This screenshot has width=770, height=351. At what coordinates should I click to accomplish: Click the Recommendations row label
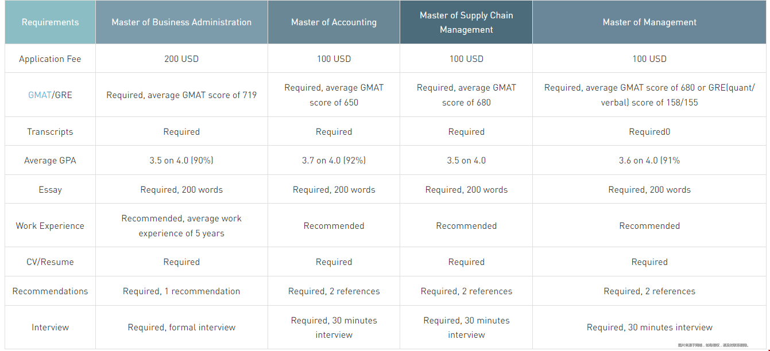pyautogui.click(x=50, y=291)
